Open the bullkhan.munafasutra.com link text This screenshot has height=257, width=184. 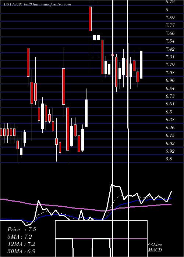pos(47,4)
